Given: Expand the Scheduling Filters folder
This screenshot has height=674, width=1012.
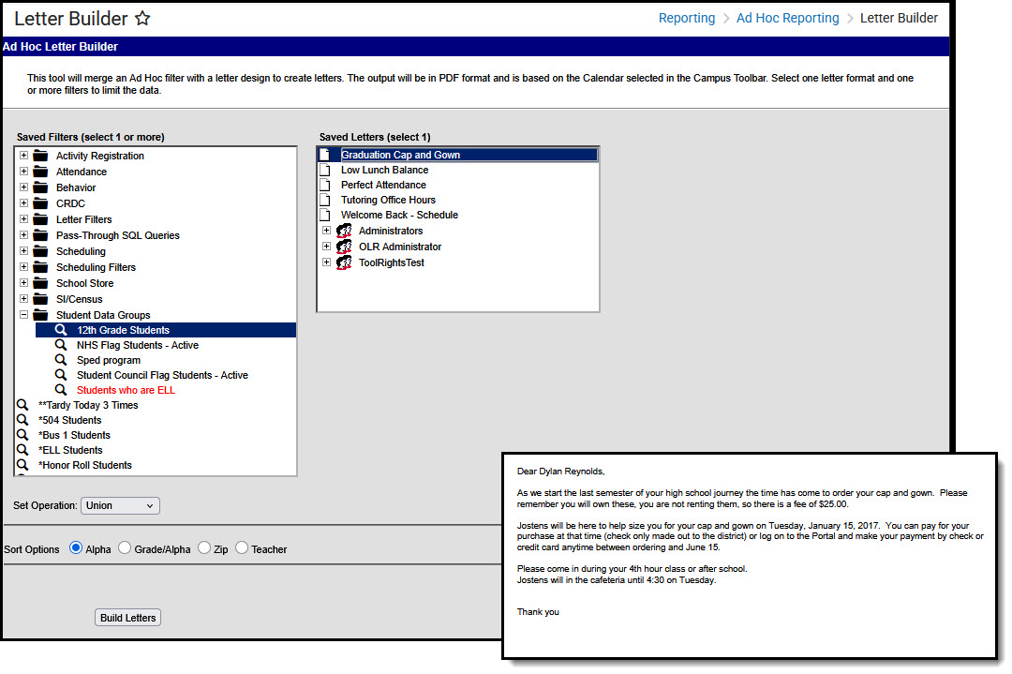Looking at the screenshot, I should pos(23,266).
